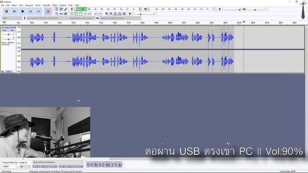This screenshot has width=308, height=173.
Task: Click the recording level meter bar
Action: tap(108, 9)
